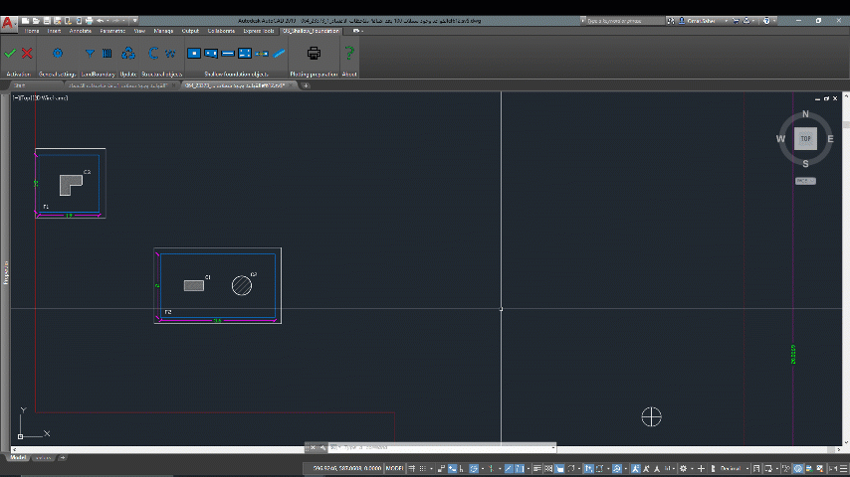Switch to the Model layout tab
The image size is (850, 477).
18,457
